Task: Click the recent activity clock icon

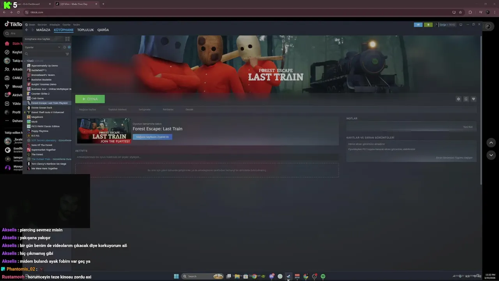Action: pos(64,47)
